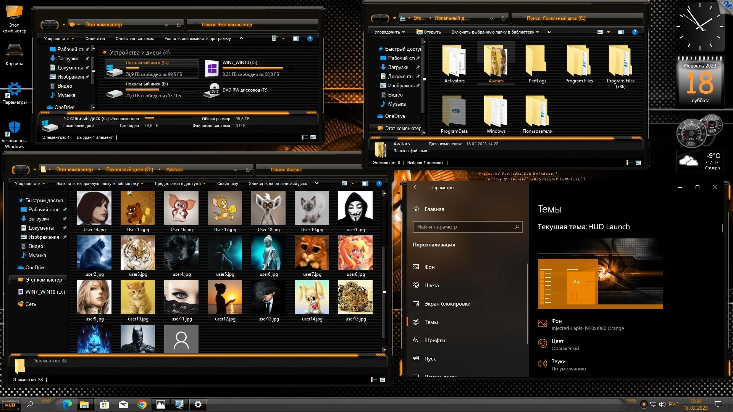The width and height of the screenshot is (733, 412).
Task: Click Удалить или изменить программу
Action: 197,39
